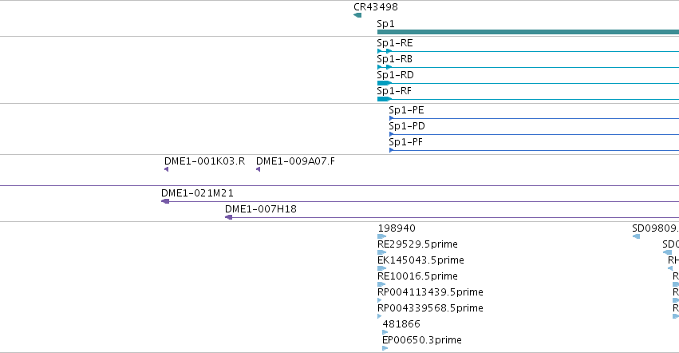The image size is (679, 353).
Task: Click the Sp1-RF label text
Action: click(394, 91)
